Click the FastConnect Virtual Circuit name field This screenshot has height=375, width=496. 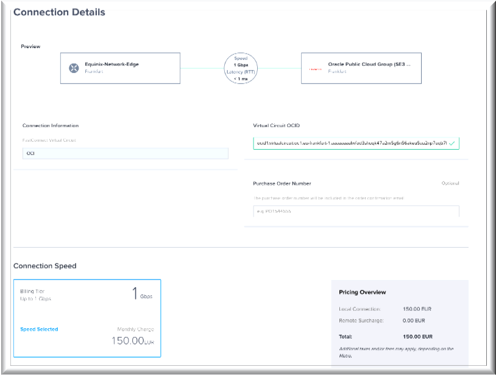click(126, 153)
